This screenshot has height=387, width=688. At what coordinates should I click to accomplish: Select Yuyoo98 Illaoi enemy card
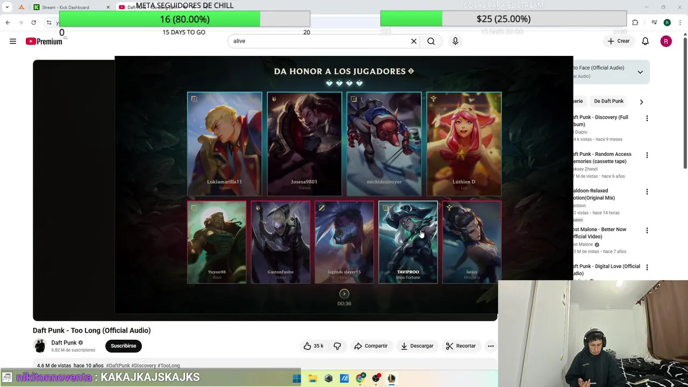(x=217, y=242)
